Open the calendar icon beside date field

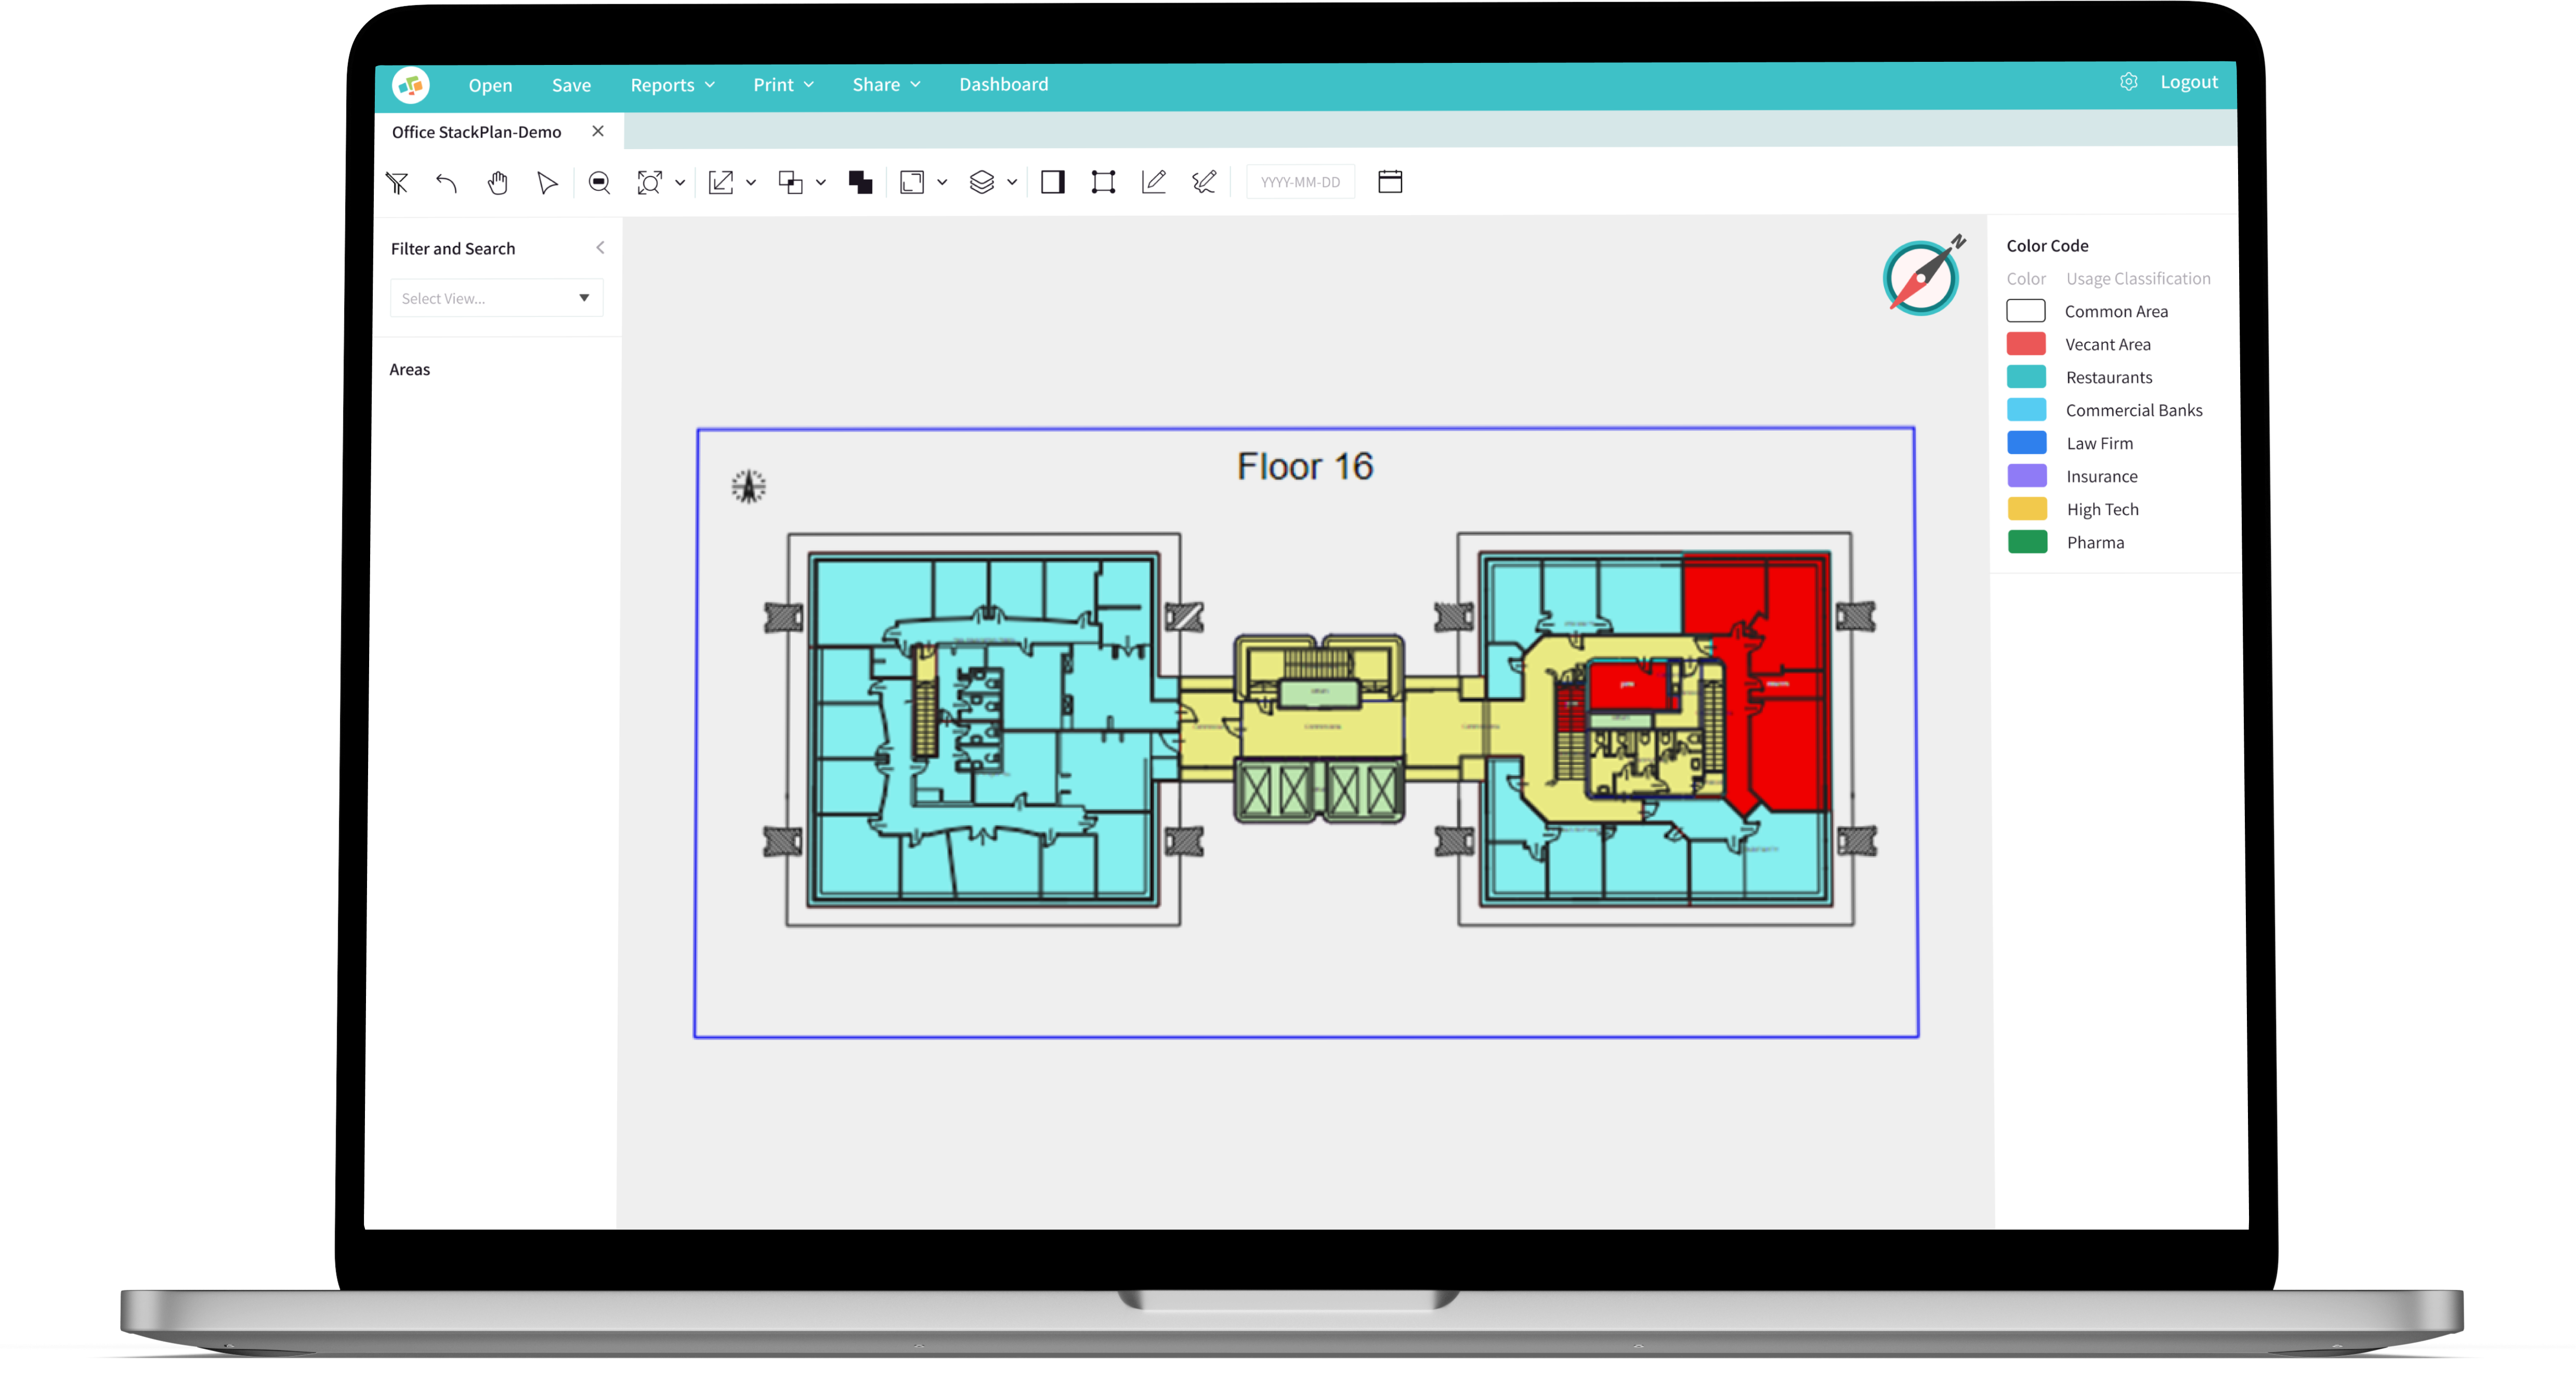coord(1390,181)
